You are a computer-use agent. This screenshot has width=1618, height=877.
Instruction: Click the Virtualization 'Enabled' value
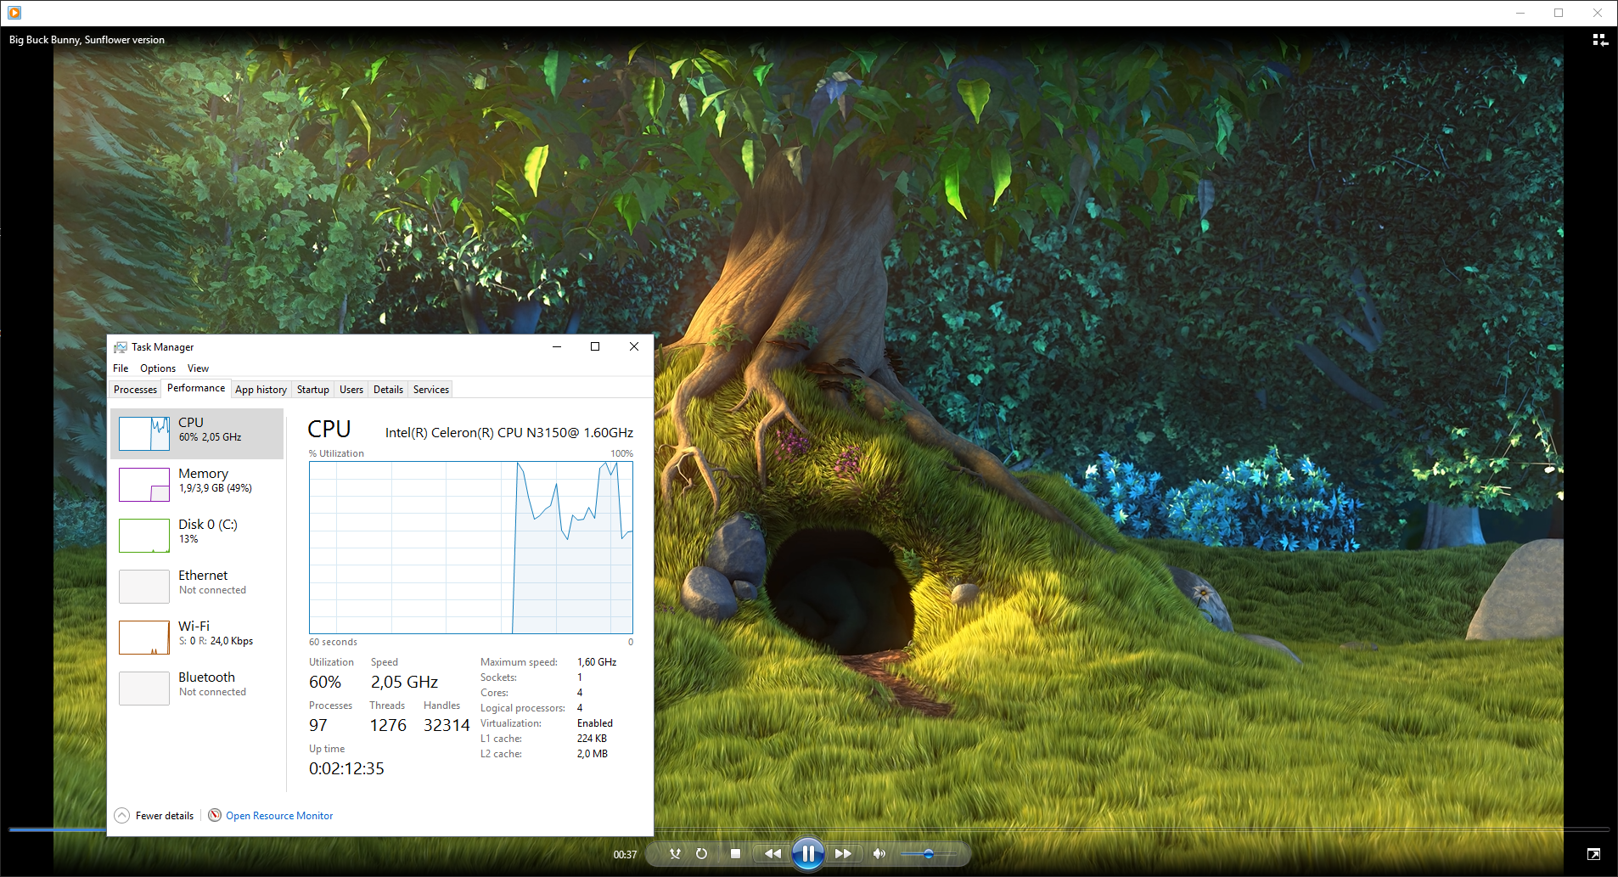(x=595, y=723)
